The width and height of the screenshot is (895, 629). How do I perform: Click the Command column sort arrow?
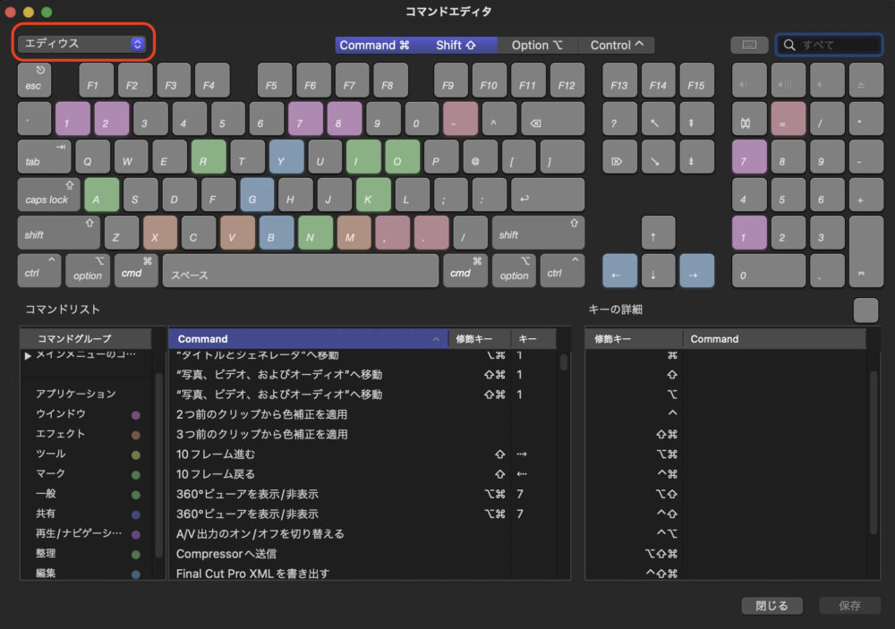click(436, 339)
